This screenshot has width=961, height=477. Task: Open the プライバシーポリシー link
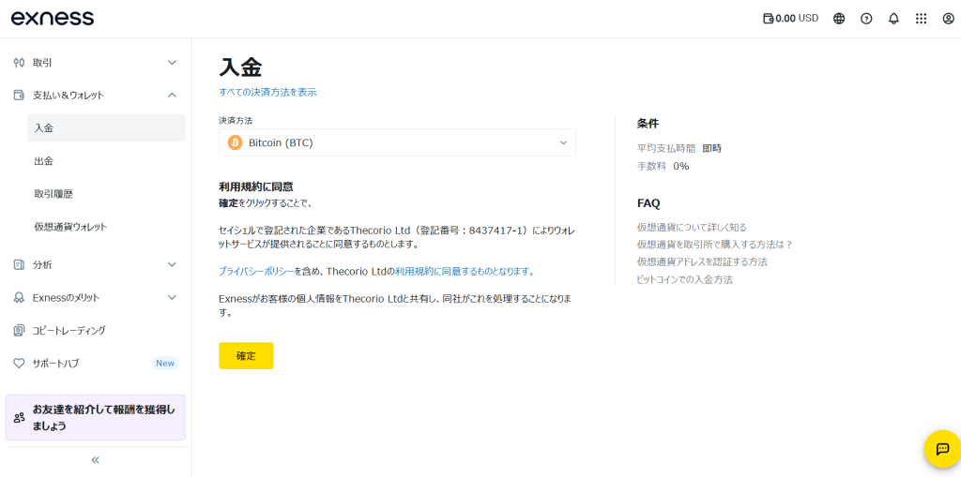(x=257, y=271)
